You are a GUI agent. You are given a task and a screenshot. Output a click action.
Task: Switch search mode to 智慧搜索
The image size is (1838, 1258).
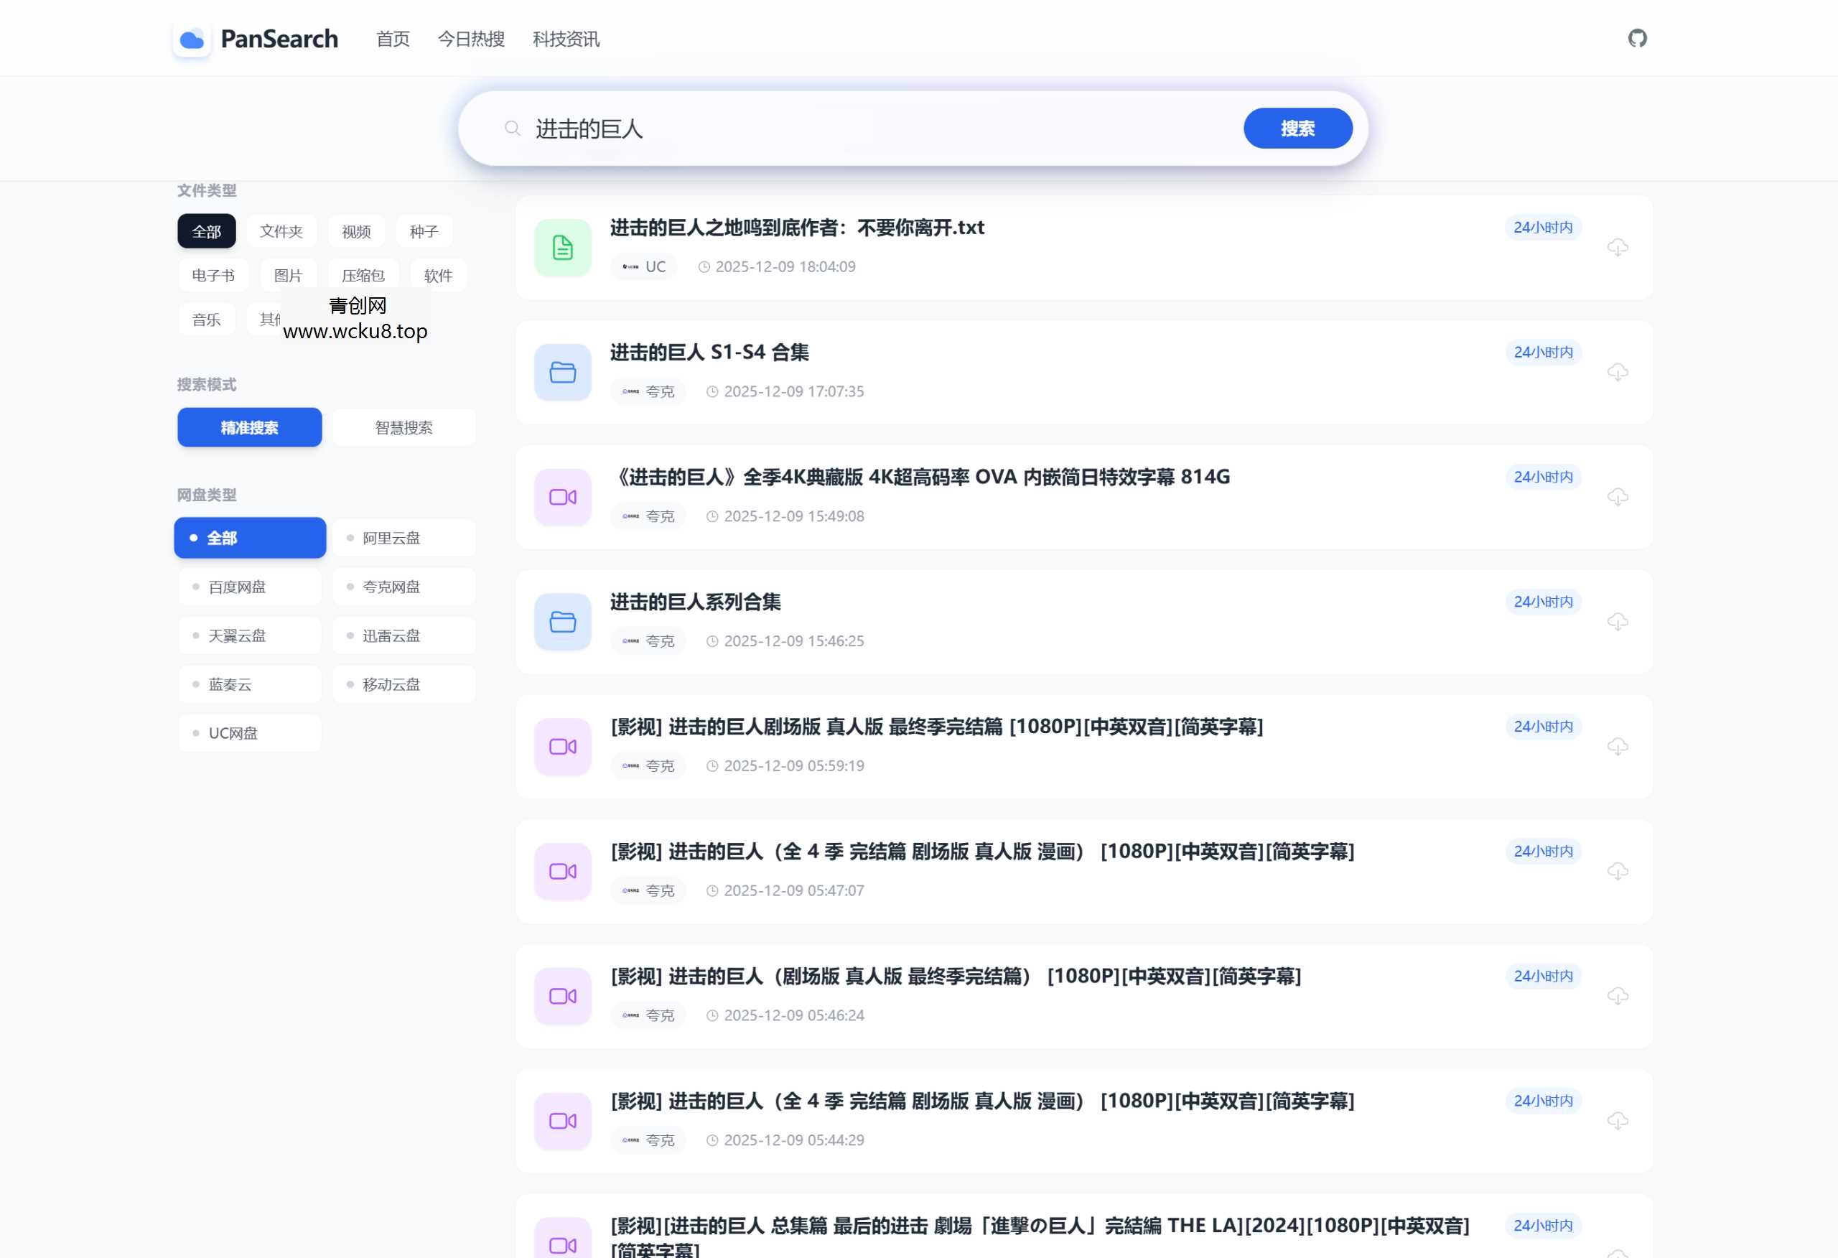(403, 427)
